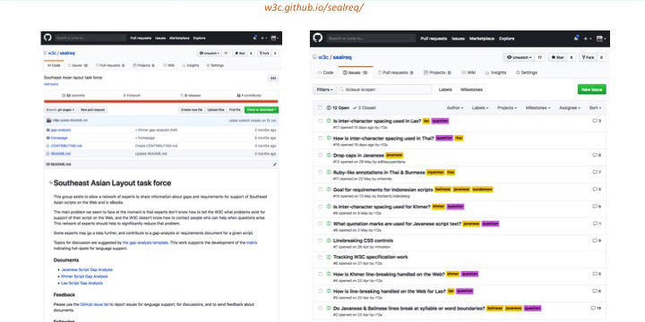Tick the checkbox beside Drop caps in Javanese
Screen dimensions: 645x322
[320, 156]
